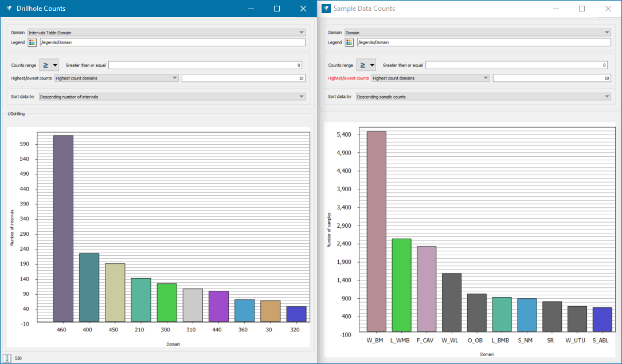The width and height of the screenshot is (622, 364).
Task: Open the Intervals Table:Domain dropdown
Action: pyautogui.click(x=166, y=33)
